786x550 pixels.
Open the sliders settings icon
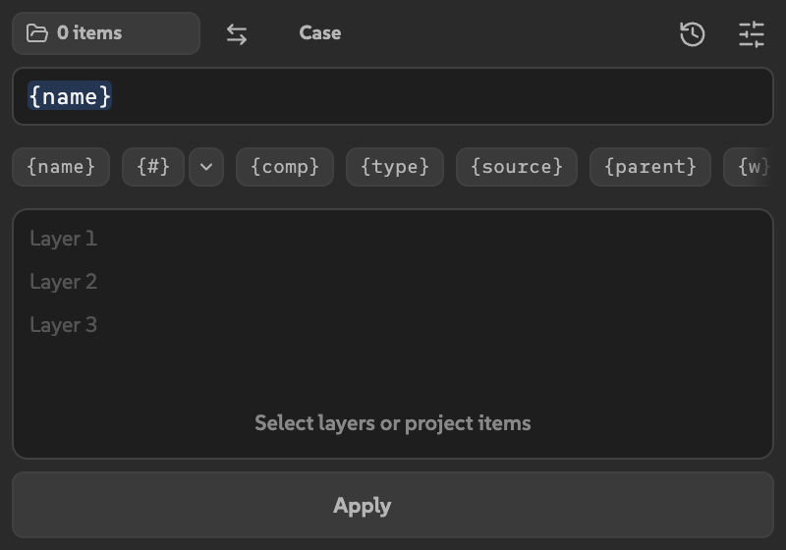coord(752,34)
